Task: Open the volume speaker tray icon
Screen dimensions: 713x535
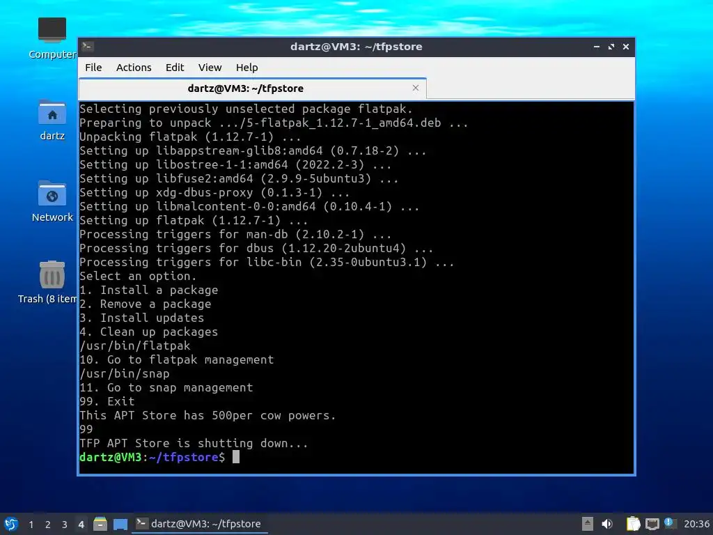Action: coord(607,524)
